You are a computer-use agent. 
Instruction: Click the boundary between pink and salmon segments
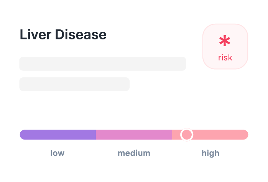tap(172, 135)
